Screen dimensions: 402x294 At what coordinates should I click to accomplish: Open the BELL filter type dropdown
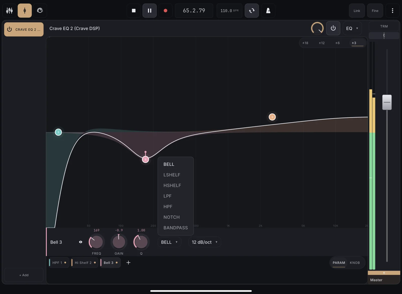pos(169,242)
